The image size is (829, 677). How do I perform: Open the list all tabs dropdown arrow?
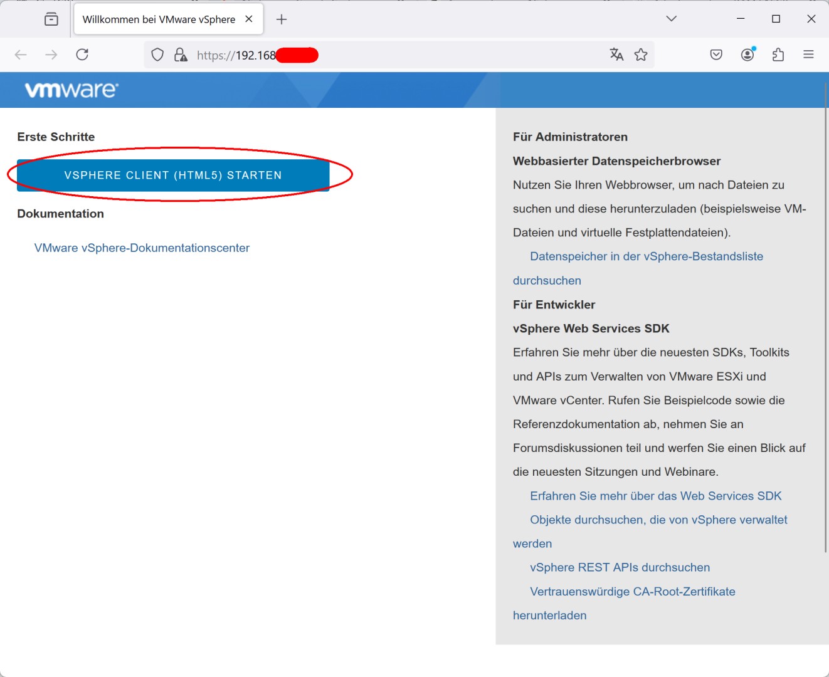pyautogui.click(x=672, y=19)
